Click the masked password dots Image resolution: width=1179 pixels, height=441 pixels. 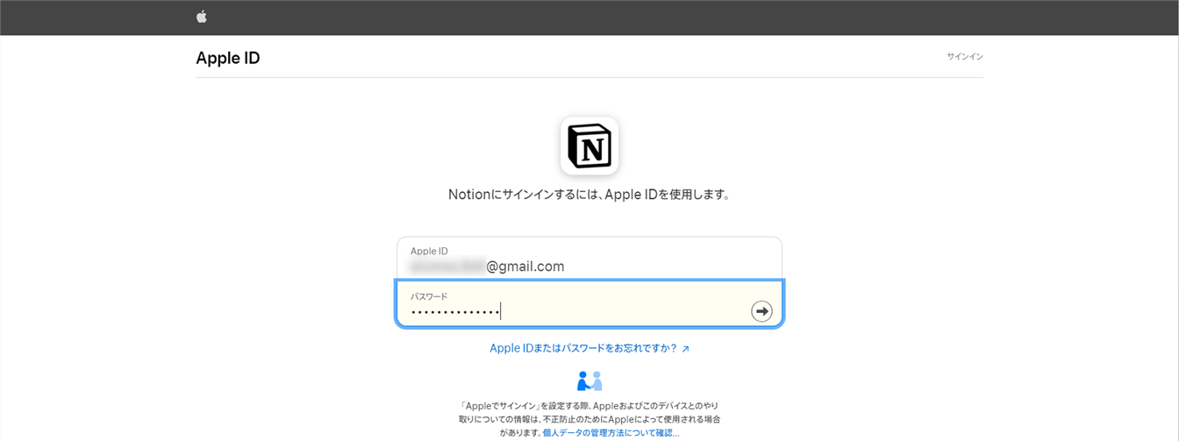pyautogui.click(x=454, y=312)
